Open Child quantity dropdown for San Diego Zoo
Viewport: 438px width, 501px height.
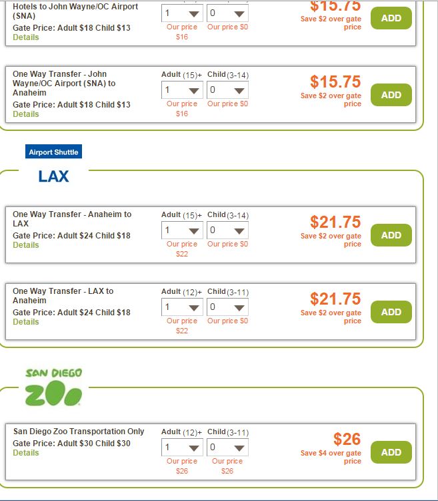pyautogui.click(x=227, y=448)
